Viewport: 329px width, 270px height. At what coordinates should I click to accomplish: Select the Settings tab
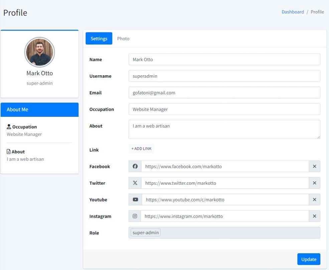99,38
